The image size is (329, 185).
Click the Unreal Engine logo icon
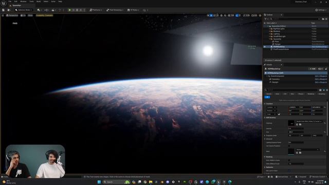coord(4,4)
